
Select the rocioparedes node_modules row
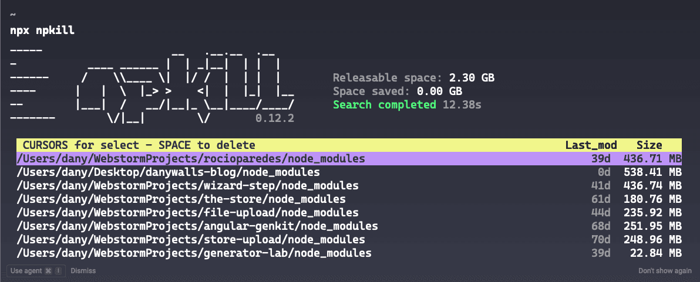tap(191, 158)
